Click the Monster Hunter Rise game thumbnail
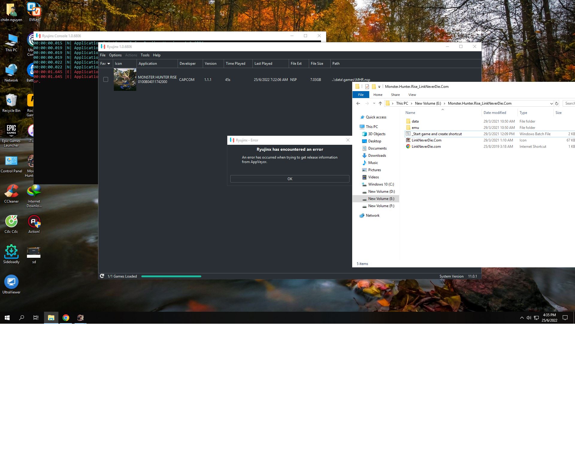 click(x=125, y=79)
